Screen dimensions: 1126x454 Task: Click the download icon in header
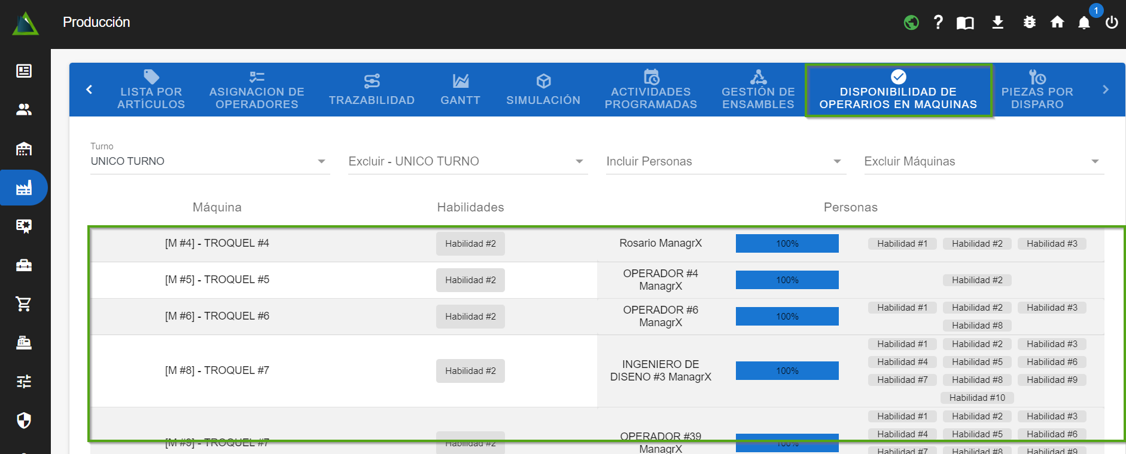(997, 23)
